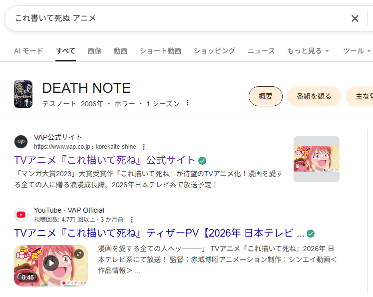Viewport: 373px width, 297px height.
Task: Open the VAP result three-dot menu
Action: pos(144,147)
